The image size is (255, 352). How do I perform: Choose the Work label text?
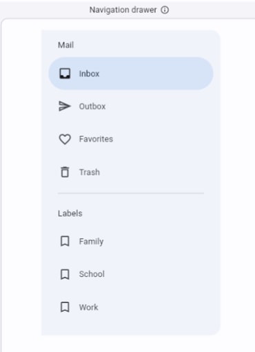click(x=89, y=307)
